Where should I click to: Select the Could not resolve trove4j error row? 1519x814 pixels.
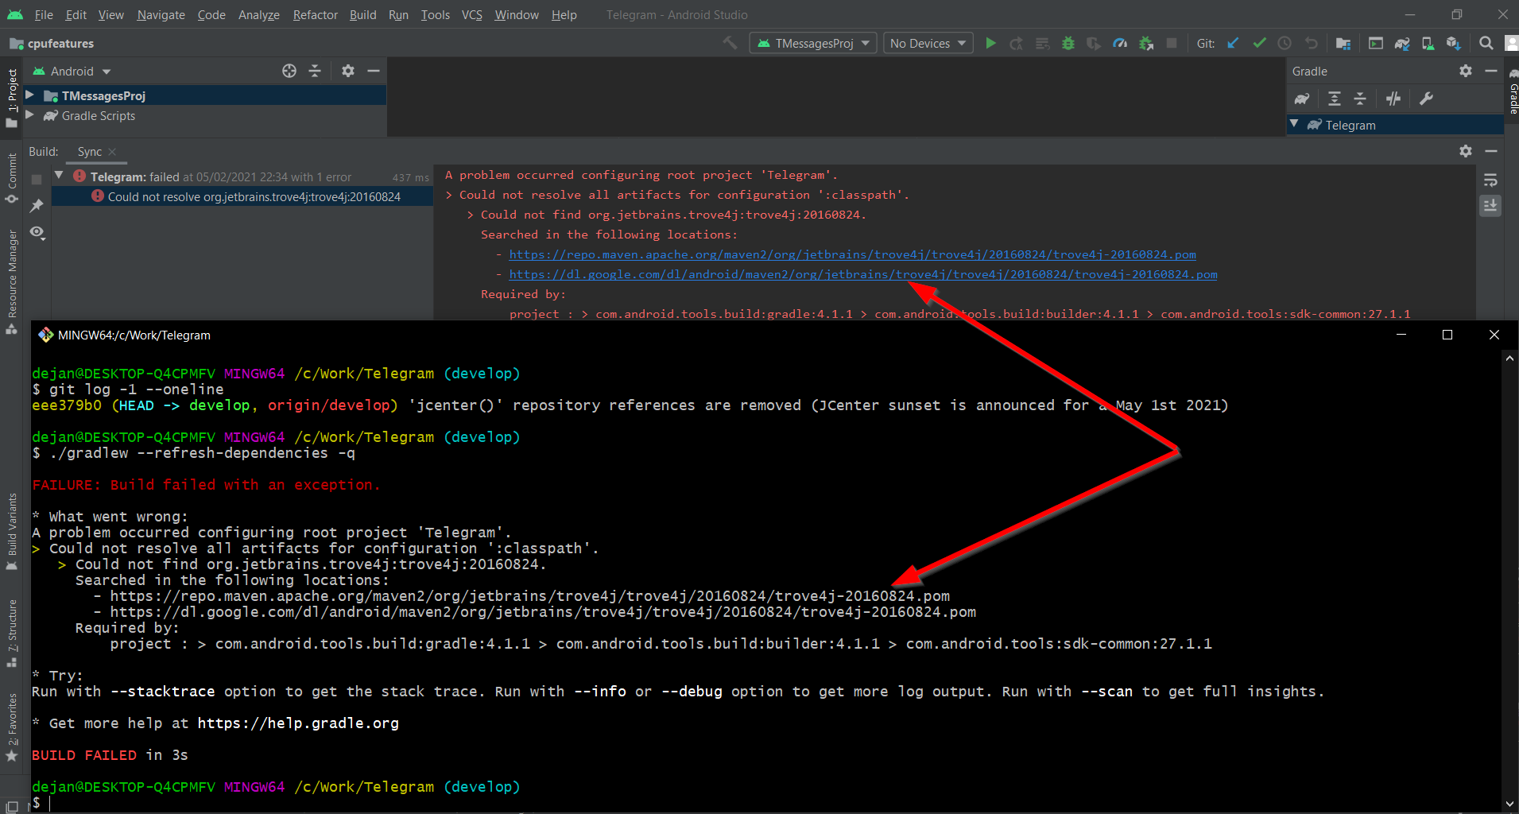242,196
